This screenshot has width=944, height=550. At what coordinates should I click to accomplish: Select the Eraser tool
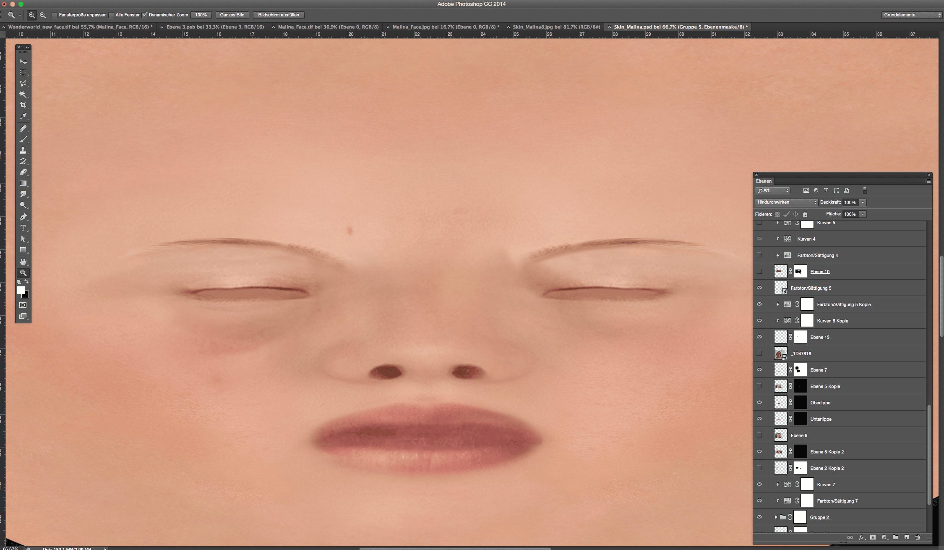tap(23, 172)
